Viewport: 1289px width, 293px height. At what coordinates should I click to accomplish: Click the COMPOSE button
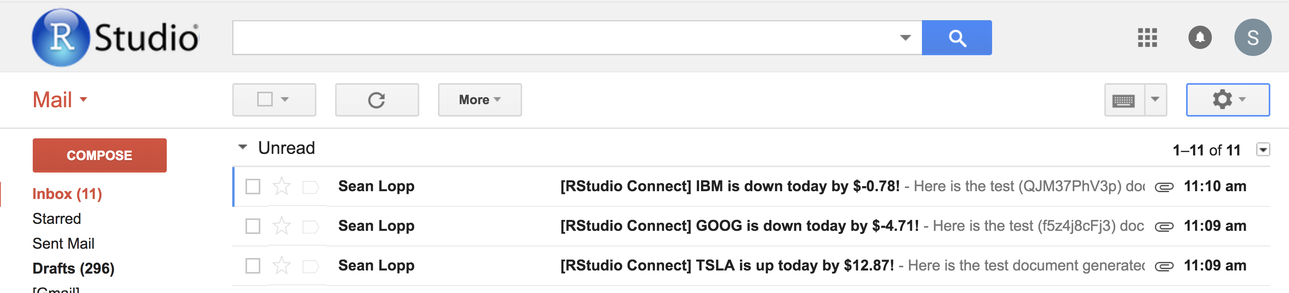point(100,156)
